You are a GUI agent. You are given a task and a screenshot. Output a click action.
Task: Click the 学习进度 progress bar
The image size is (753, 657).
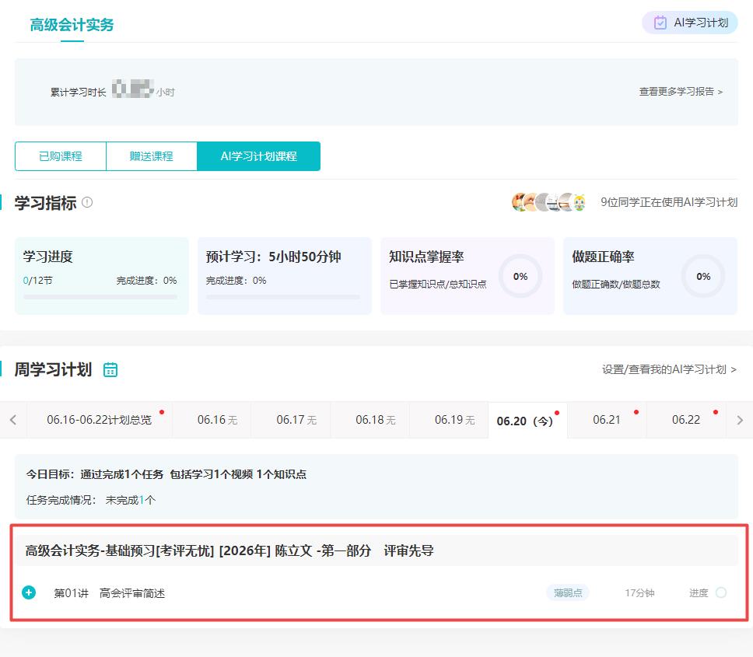tap(100, 297)
